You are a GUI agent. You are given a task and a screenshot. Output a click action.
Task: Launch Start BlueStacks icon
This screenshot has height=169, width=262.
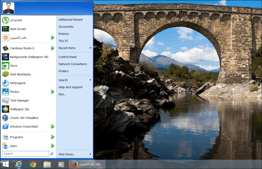click(x=5, y=74)
